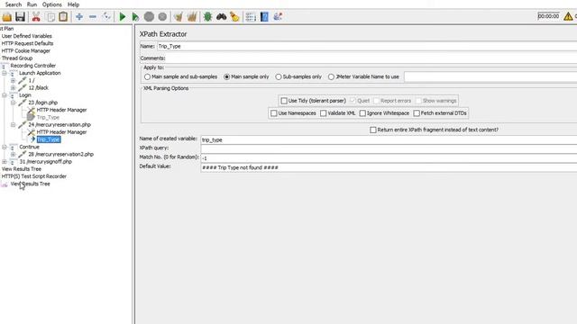Screen dimensions: 577x324
Task: Select JMeter Variable Name to use radio
Action: pyautogui.click(x=331, y=76)
